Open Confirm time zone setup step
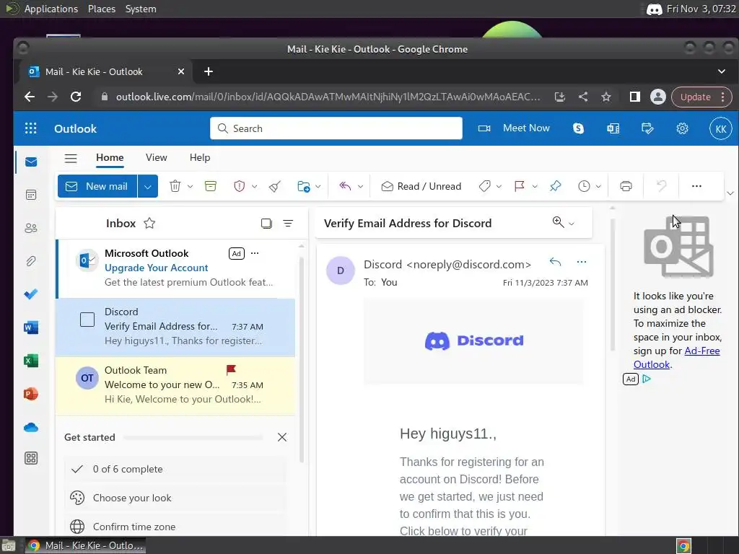739x554 pixels. point(175,525)
